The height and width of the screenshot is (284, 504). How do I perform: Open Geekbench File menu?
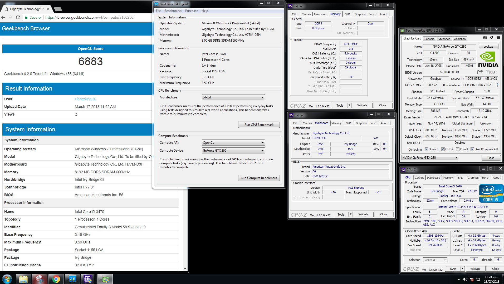tap(158, 11)
